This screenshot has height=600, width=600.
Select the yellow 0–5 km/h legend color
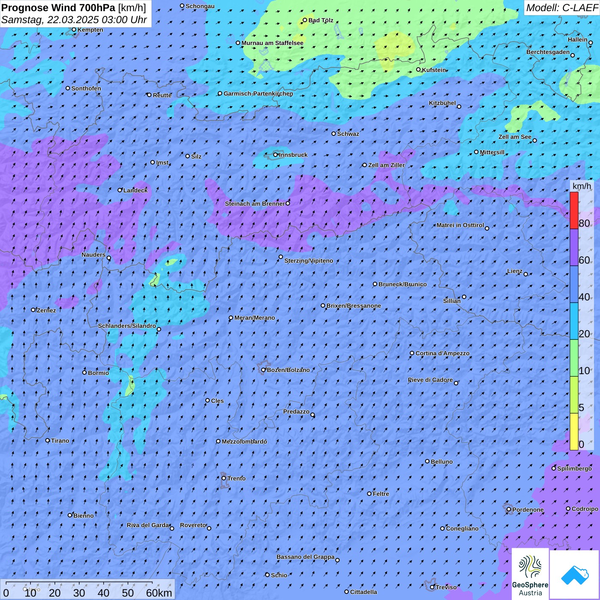pyautogui.click(x=574, y=432)
